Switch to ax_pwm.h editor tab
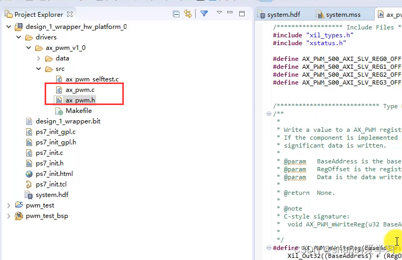402x260 pixels. pyautogui.click(x=389, y=15)
